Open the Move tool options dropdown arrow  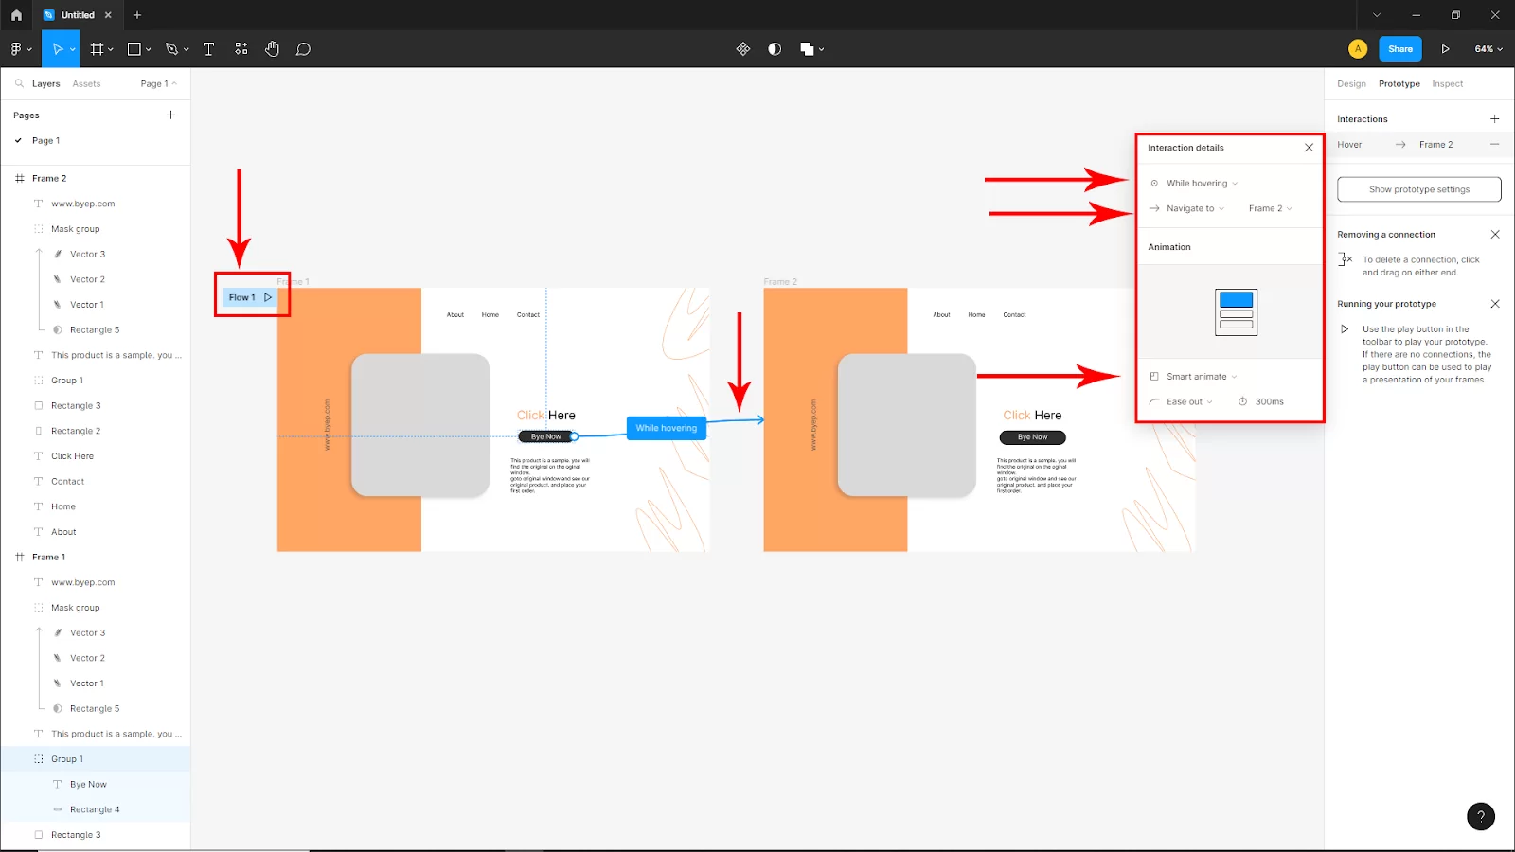[72, 50]
